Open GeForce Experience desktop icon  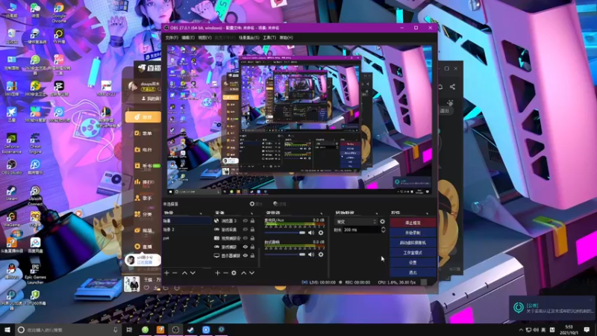click(11, 143)
